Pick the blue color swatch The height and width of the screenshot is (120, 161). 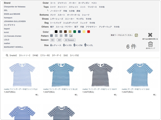click(79, 32)
